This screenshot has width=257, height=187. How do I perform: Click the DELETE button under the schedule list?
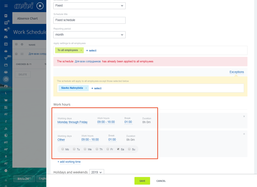pyautogui.click(x=23, y=75)
